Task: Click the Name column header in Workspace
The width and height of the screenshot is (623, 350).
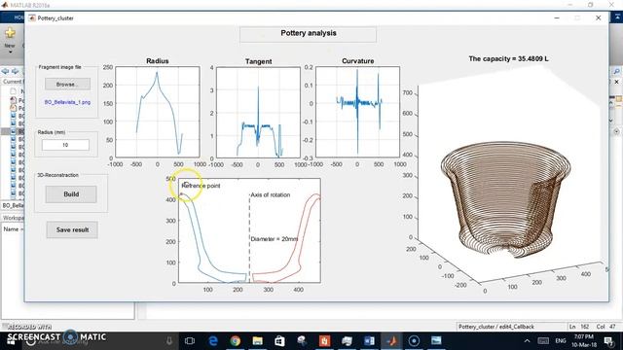Action: click(x=13, y=229)
